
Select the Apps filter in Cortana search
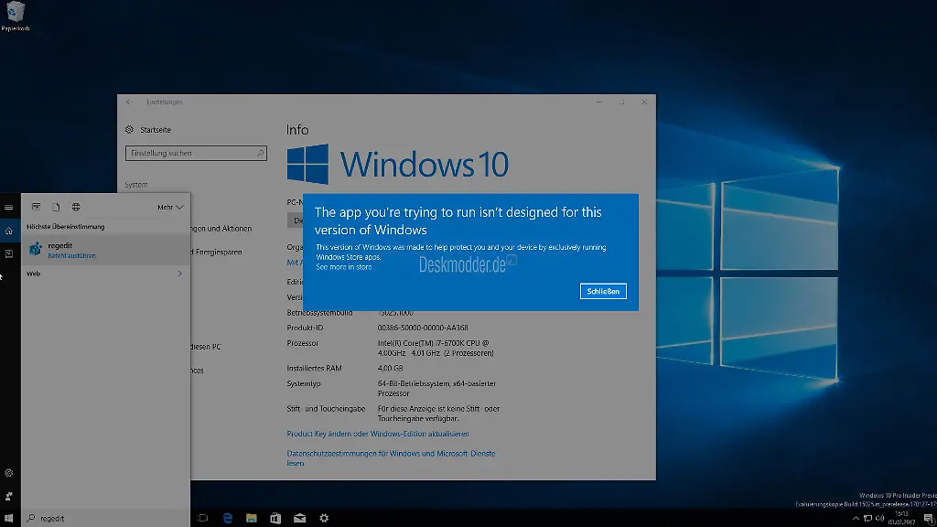(36, 208)
